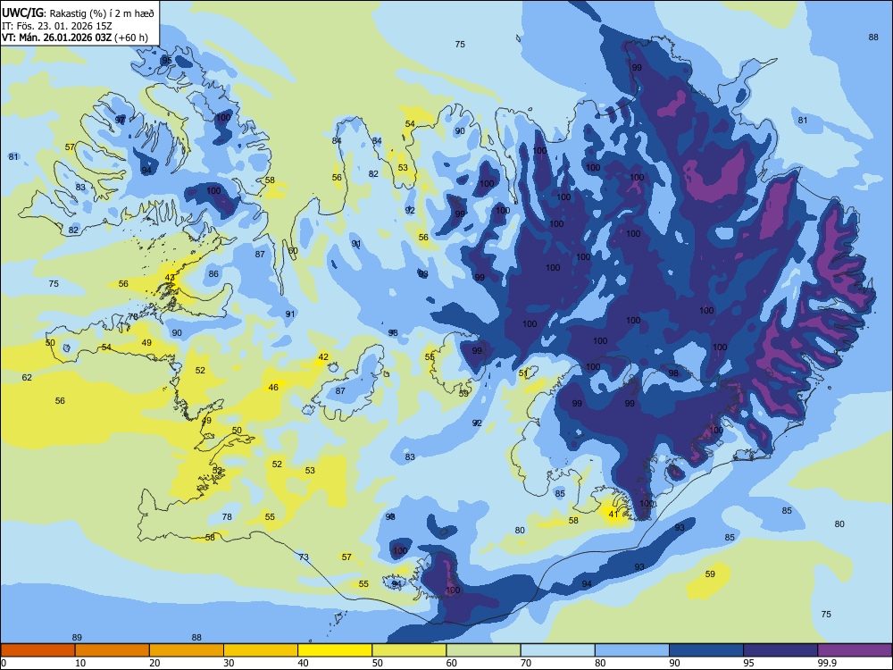Screen dimensions: 893x670
Task: Click the legend label '99.9'
Action: [828, 663]
